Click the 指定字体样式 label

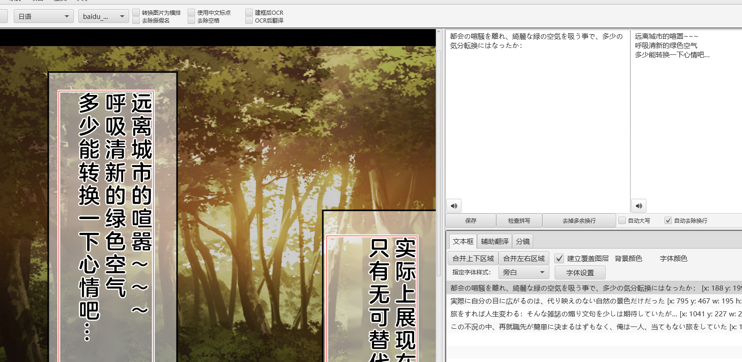pyautogui.click(x=471, y=272)
